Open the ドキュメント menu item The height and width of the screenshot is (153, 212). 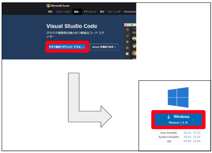(x=90, y=12)
